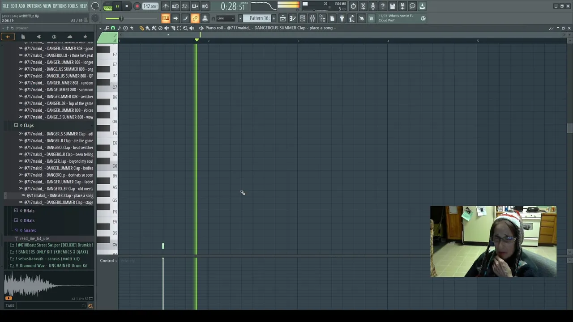Click the floppy disk save icon
Image resolution: width=573 pixels, height=322 pixels.
point(393,6)
